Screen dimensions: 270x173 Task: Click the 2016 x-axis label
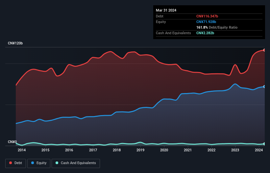[69, 150]
